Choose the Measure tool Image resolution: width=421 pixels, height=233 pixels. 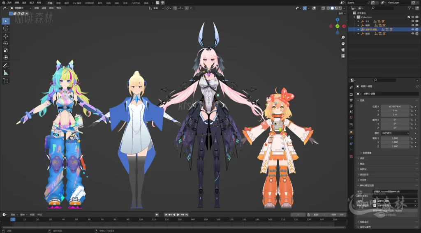point(6,73)
